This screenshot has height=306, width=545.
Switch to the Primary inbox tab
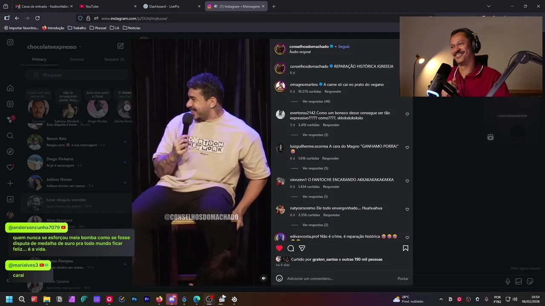(x=39, y=59)
